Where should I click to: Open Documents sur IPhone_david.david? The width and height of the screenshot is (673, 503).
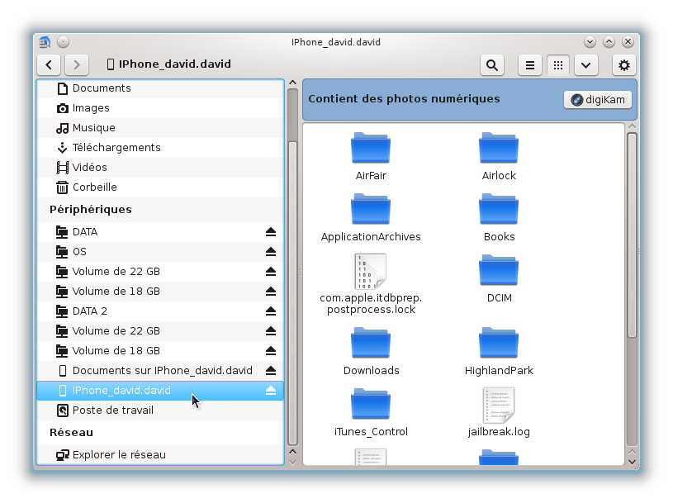160,370
